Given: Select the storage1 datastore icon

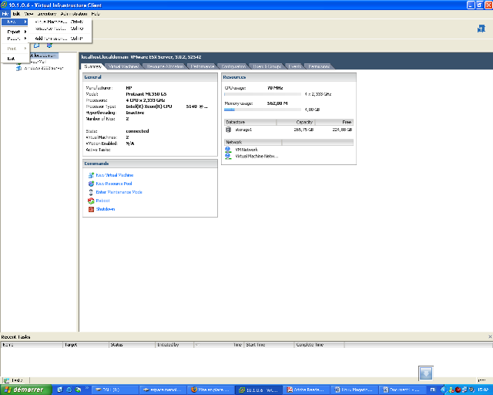Looking at the screenshot, I should pyautogui.click(x=229, y=130).
